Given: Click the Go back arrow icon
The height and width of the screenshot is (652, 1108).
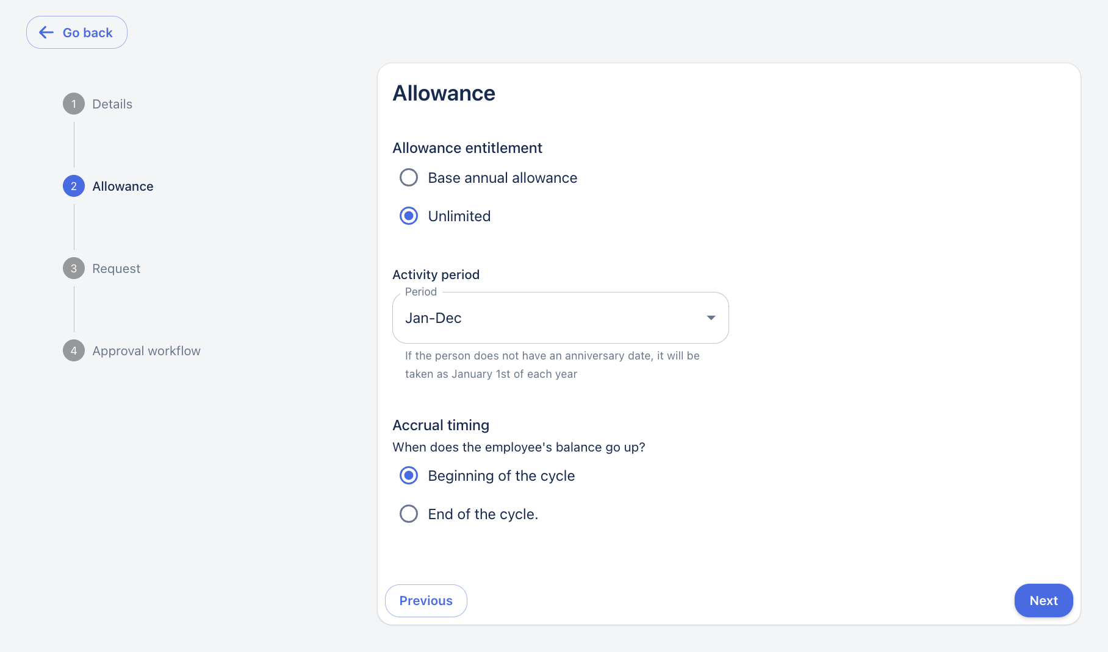Looking at the screenshot, I should pos(46,32).
